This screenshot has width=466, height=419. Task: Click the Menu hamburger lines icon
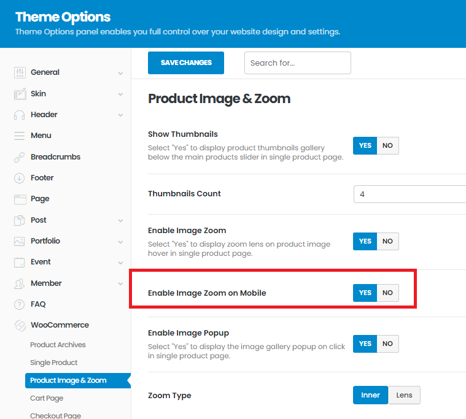[20, 136]
